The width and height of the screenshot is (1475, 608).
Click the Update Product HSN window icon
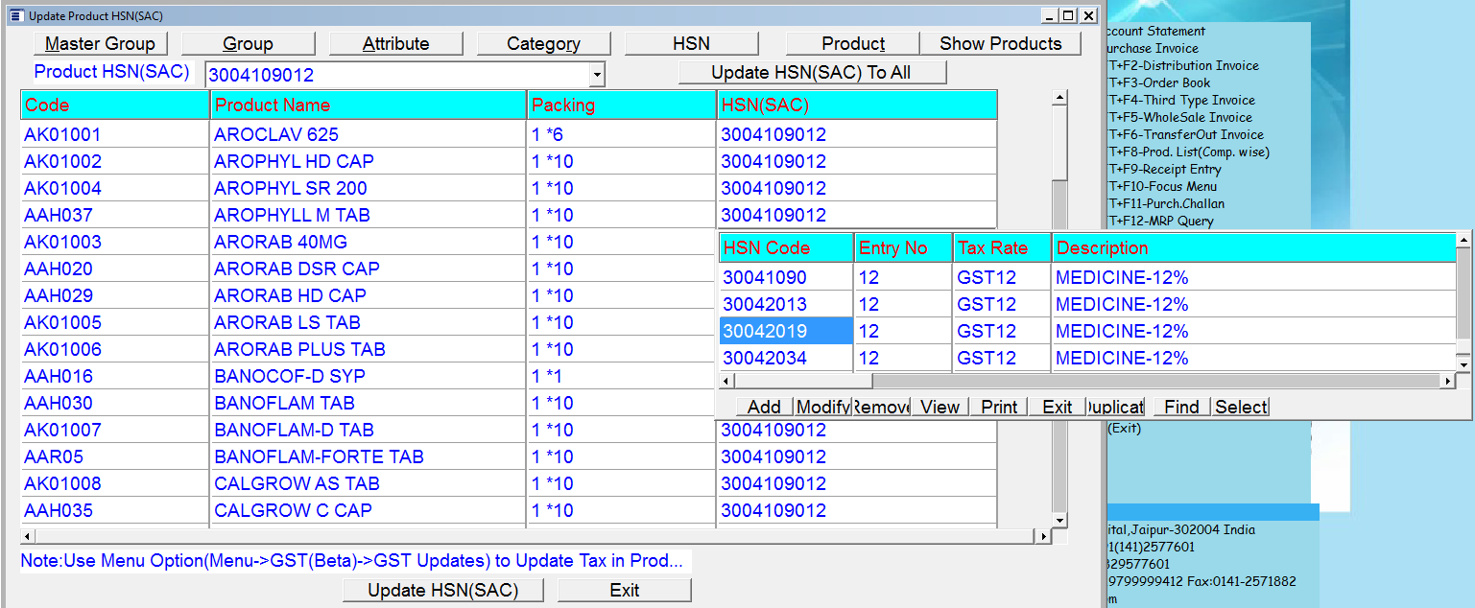[x=15, y=15]
